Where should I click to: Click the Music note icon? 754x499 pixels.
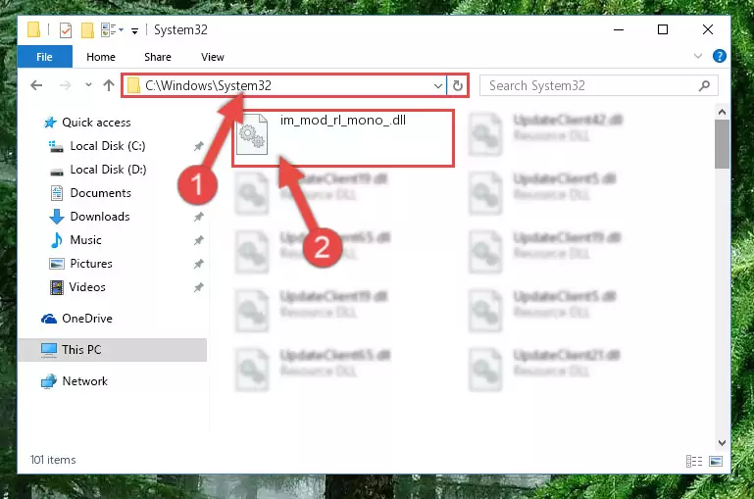pyautogui.click(x=56, y=240)
